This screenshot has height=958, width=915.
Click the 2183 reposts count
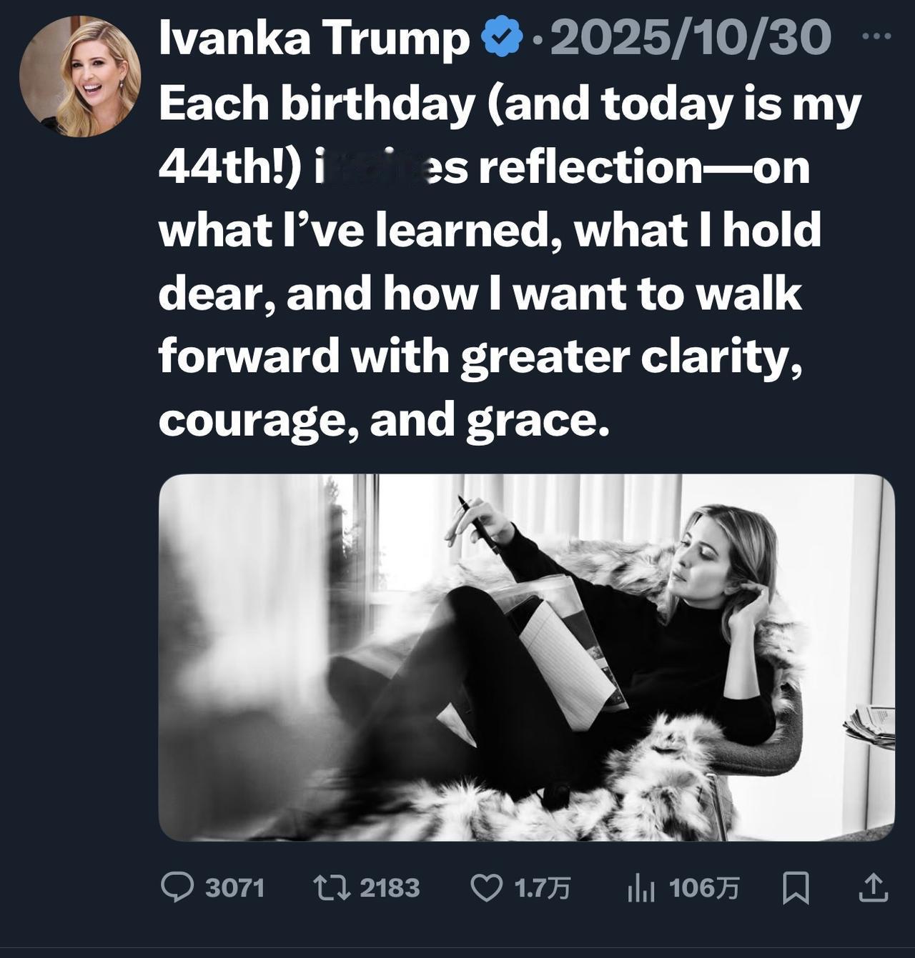[x=390, y=888]
